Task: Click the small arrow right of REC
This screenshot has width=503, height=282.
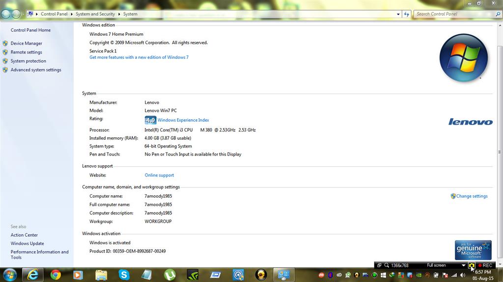Action: [499, 265]
